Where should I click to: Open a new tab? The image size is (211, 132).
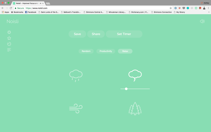click(48, 3)
